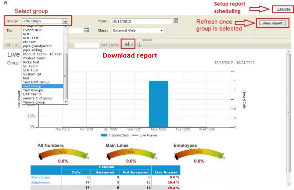Click the Main Lines gauge

132,154
